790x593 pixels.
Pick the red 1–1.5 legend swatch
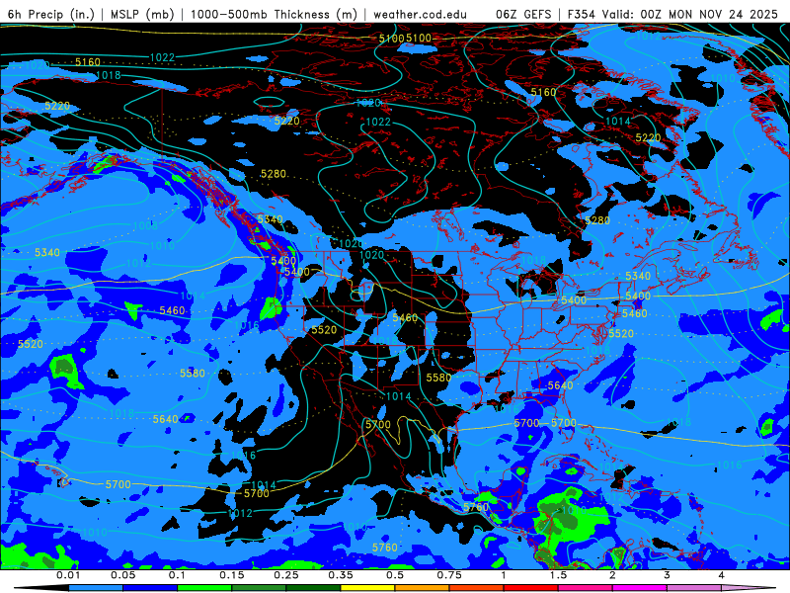pos(531,588)
